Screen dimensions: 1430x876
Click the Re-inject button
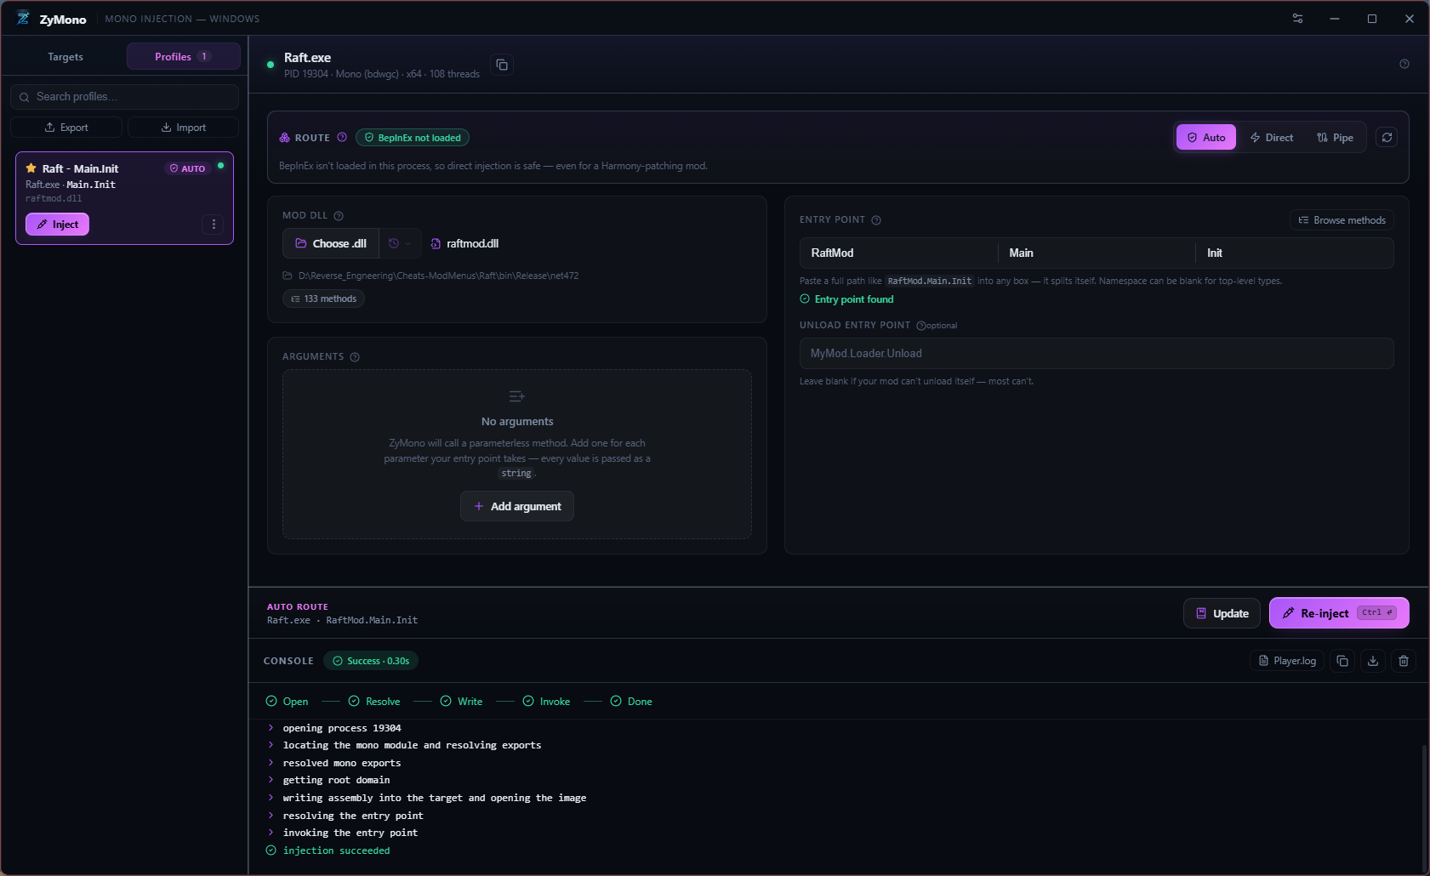(x=1339, y=613)
